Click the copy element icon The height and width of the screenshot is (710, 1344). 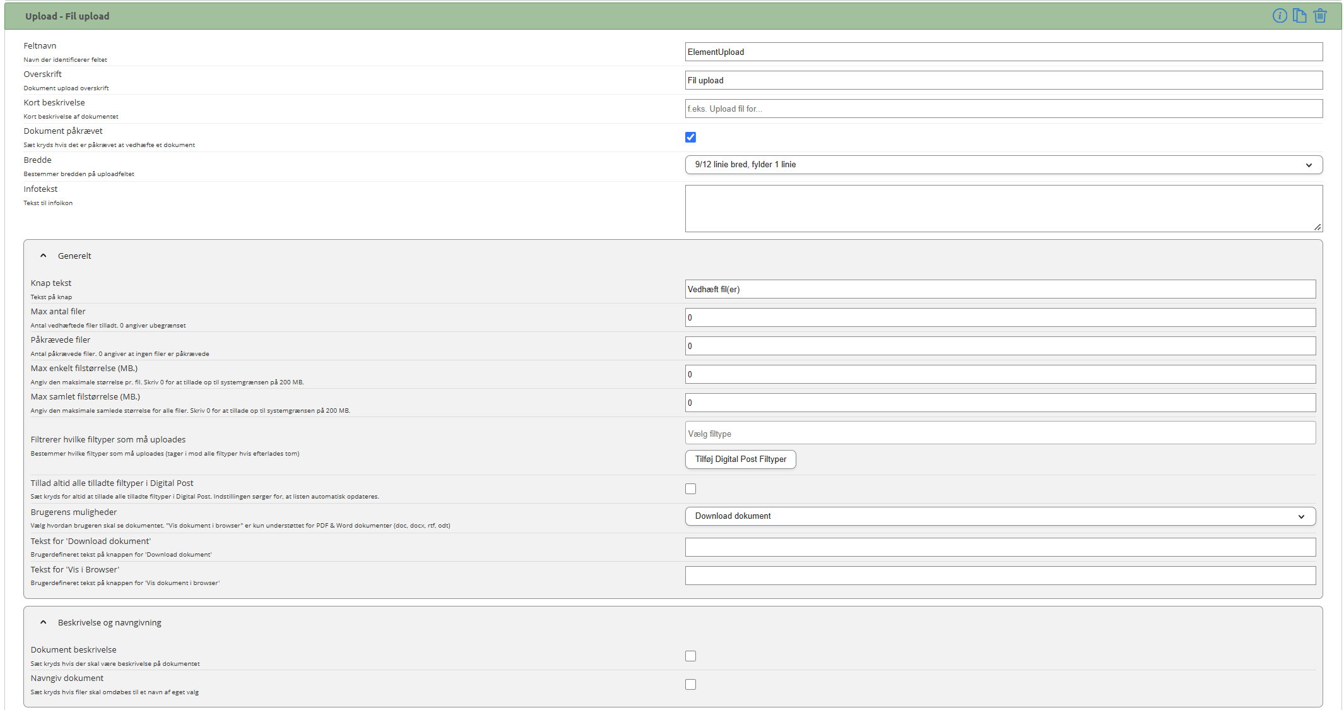1299,16
